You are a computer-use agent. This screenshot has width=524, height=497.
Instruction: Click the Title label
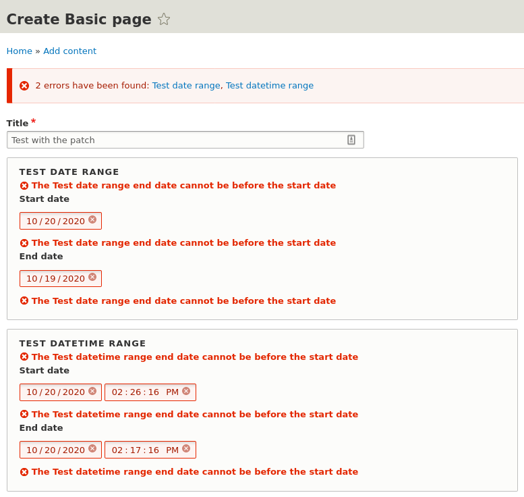pyautogui.click(x=18, y=123)
